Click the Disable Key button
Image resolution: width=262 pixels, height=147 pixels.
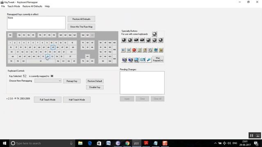(95, 87)
